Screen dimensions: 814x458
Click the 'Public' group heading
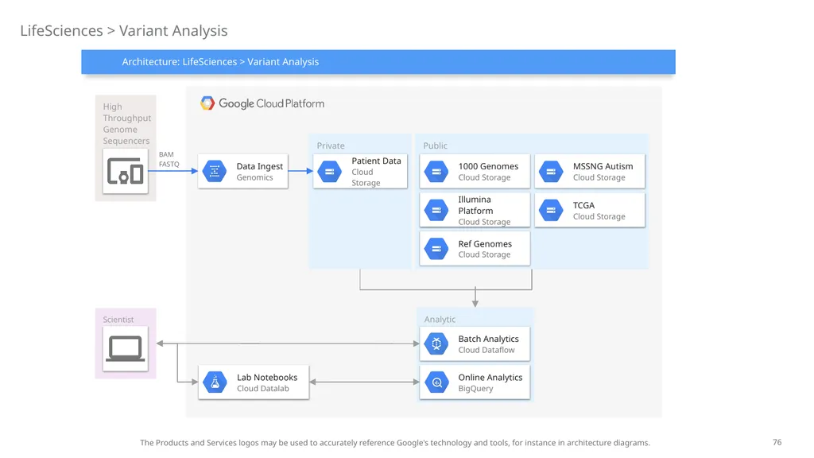(x=435, y=146)
